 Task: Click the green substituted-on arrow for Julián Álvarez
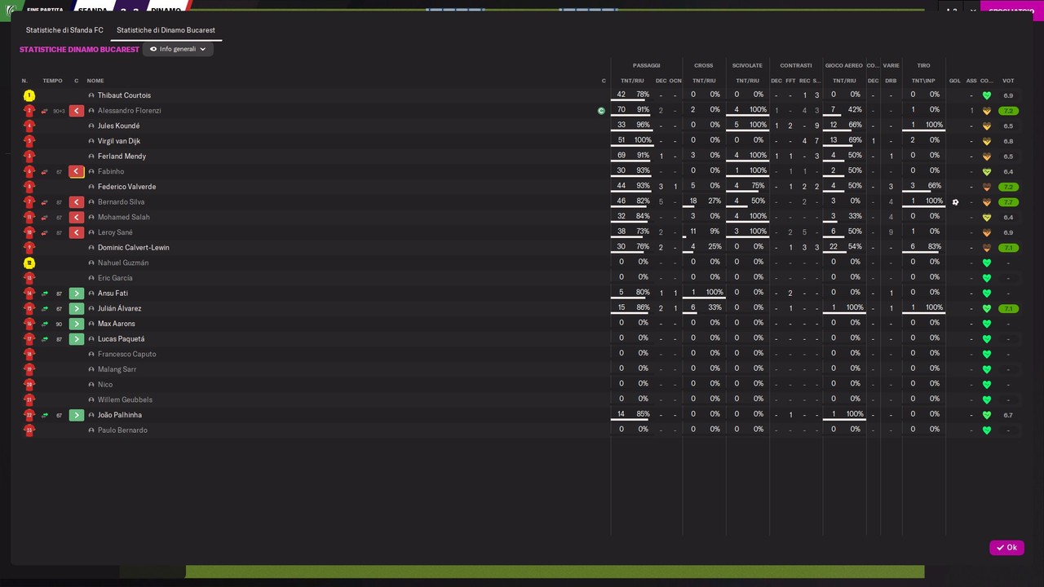coord(76,309)
